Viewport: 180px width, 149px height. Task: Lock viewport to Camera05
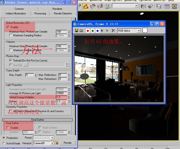(57, 143)
